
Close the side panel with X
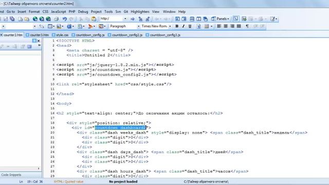click(x=39, y=41)
